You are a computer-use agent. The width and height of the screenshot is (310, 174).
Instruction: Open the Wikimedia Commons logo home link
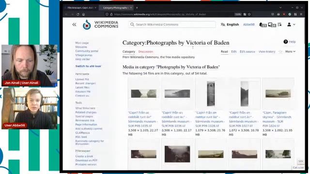[101, 25]
